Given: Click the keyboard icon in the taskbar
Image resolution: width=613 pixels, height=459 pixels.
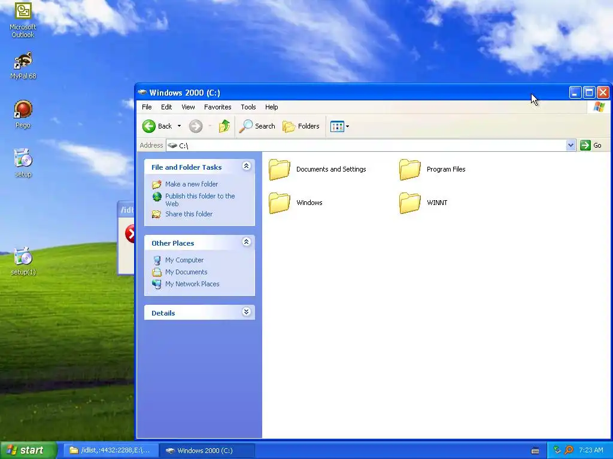Looking at the screenshot, I should pyautogui.click(x=535, y=451).
